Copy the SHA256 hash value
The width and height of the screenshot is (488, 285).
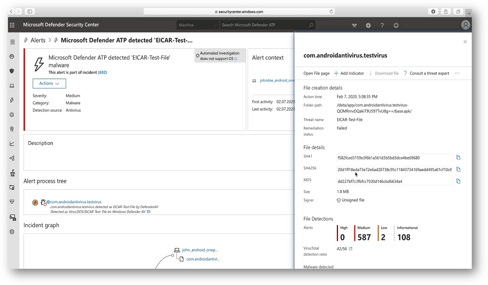pos(458,169)
